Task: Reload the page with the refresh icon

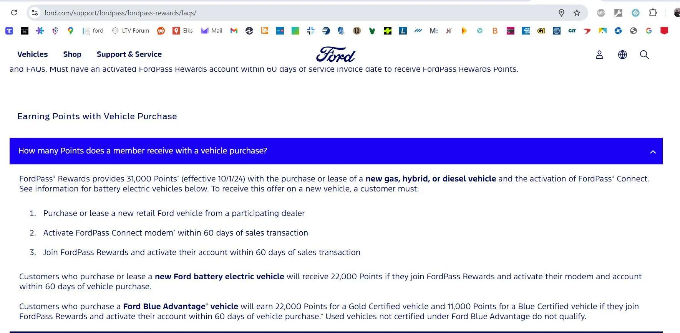Action: coord(14,13)
